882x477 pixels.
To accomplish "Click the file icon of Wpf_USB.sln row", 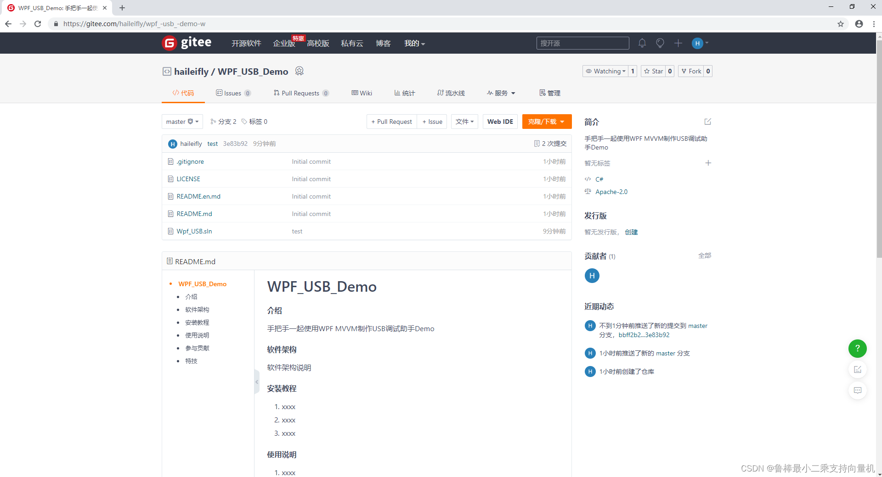I will pos(171,231).
